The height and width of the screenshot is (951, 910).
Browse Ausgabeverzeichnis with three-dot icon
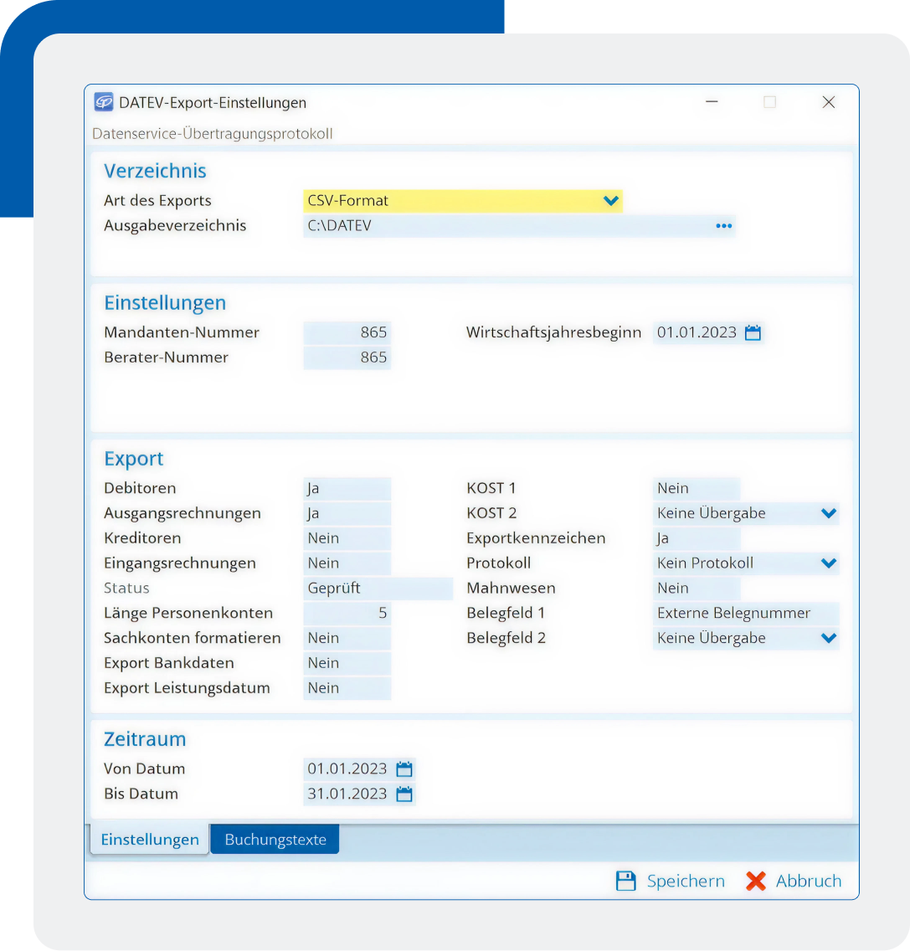[723, 226]
